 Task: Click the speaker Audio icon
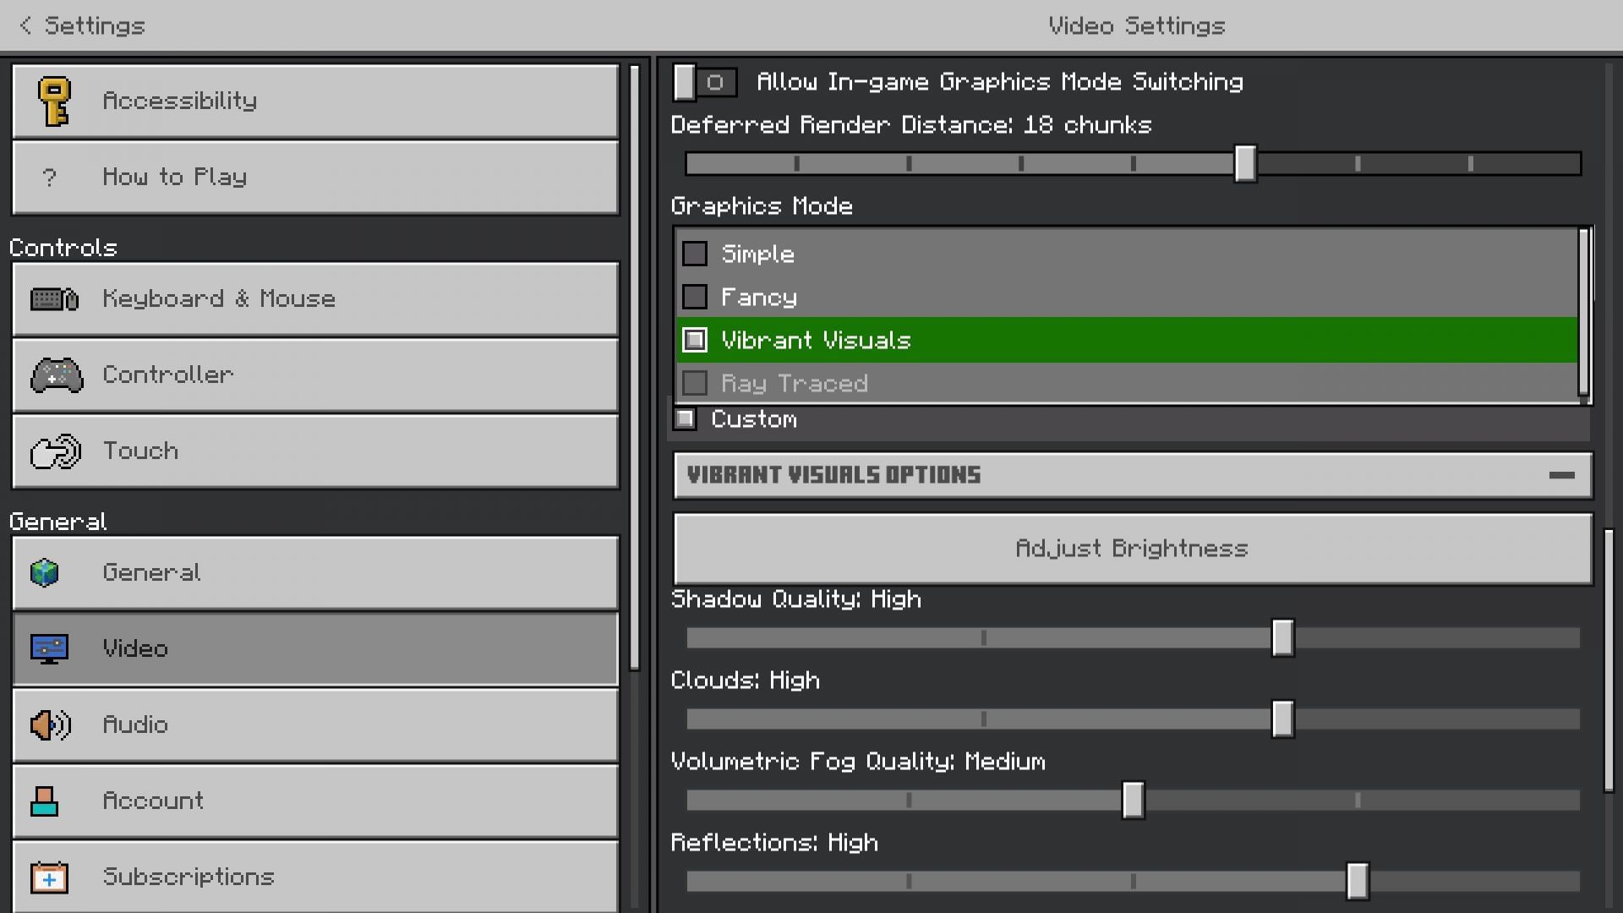point(51,725)
